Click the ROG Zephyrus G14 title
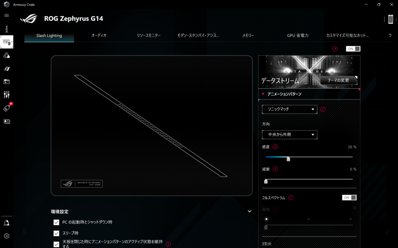 coord(73,19)
